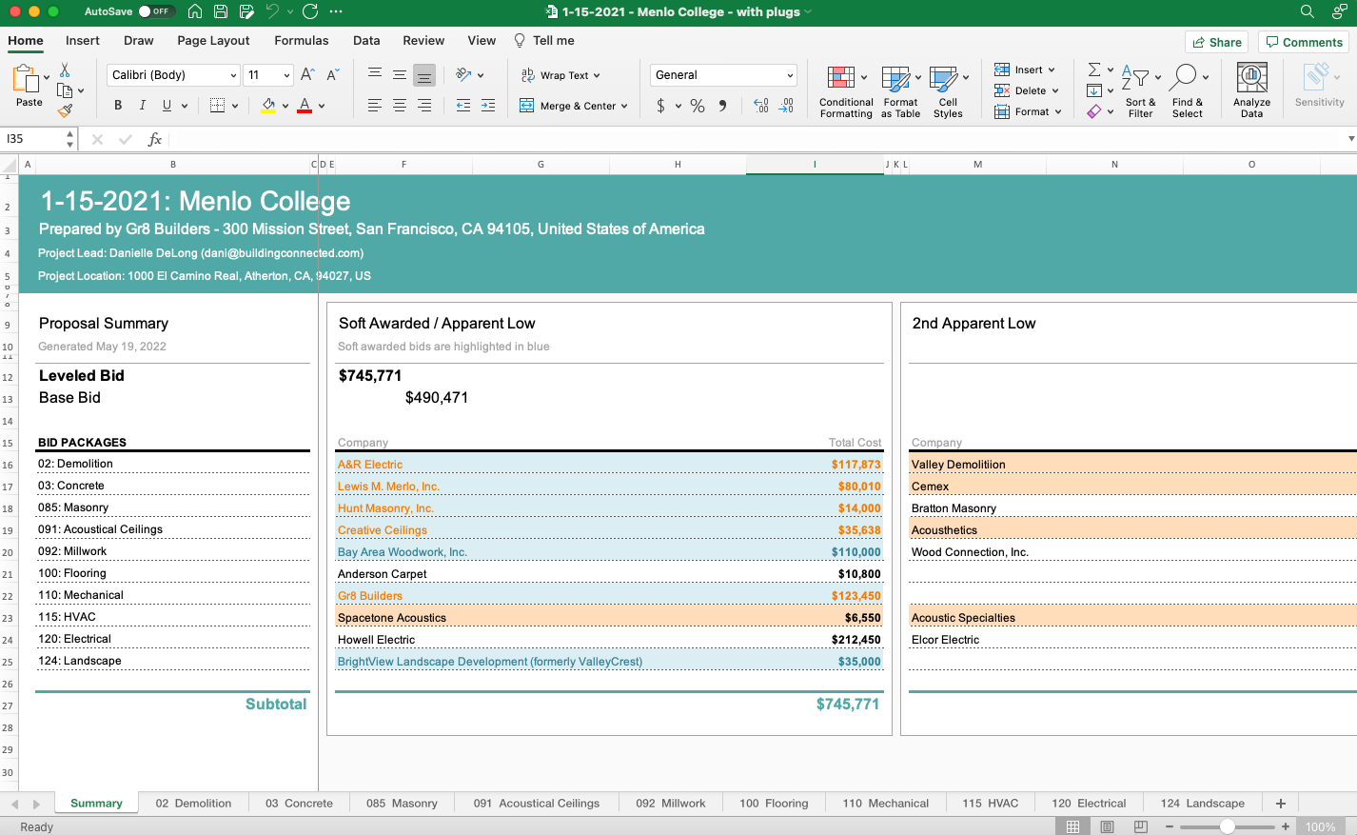Click Analyze Data
This screenshot has width=1357, height=835.
pos(1251,91)
